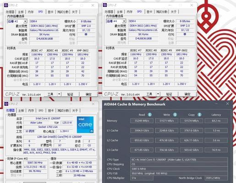
Task: Close the AIDA64 Cache & Memory Benchmark window
Action: [x=227, y=104]
